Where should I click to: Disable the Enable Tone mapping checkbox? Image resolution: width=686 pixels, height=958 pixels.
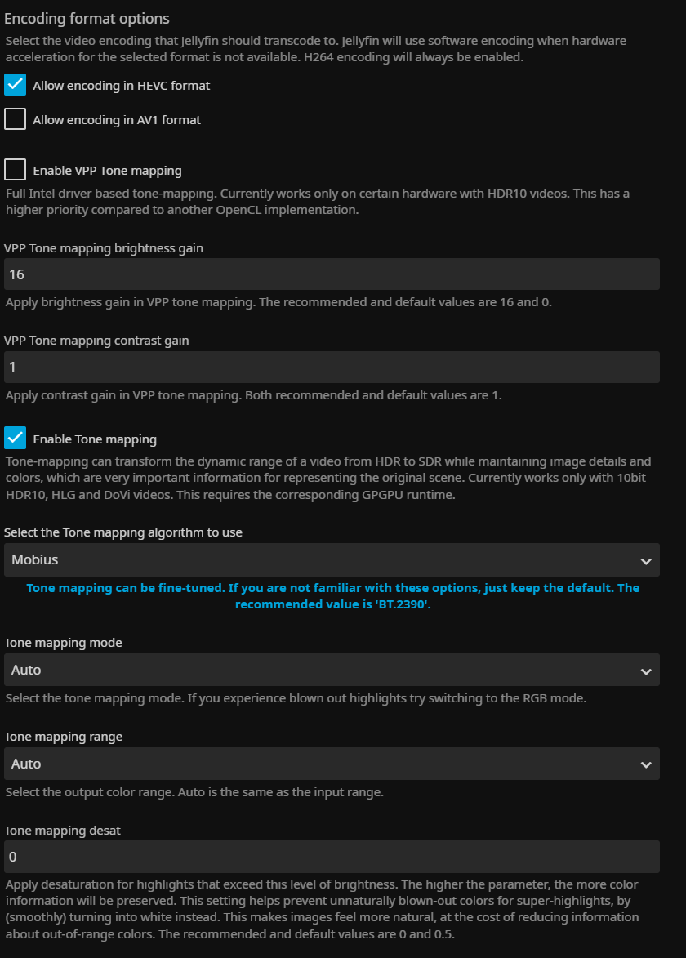[16, 439]
